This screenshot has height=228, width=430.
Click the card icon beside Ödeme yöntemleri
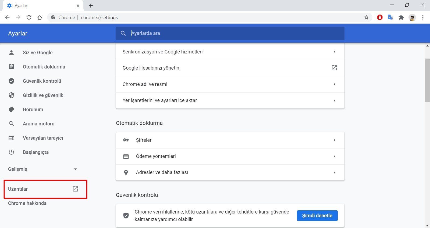tap(126, 156)
